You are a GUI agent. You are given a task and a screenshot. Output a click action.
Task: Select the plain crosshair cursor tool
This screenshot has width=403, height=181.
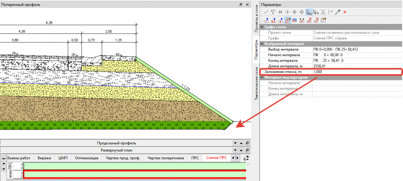pos(288,12)
